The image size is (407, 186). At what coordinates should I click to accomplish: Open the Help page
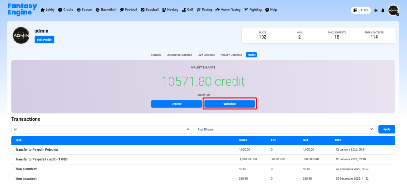[x=271, y=10]
